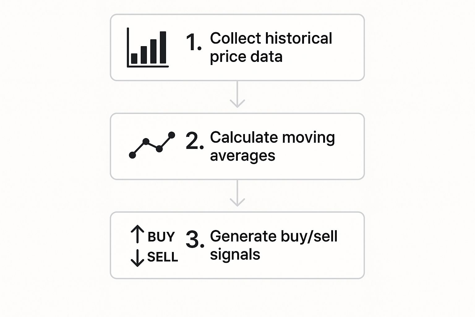Screen dimensions: 475x317
Task: Click the "Collect historical price data" text
Action: [x=271, y=47]
